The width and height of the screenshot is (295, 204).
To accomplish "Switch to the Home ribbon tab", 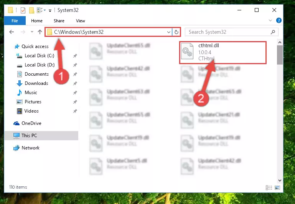I will click(x=37, y=21).
